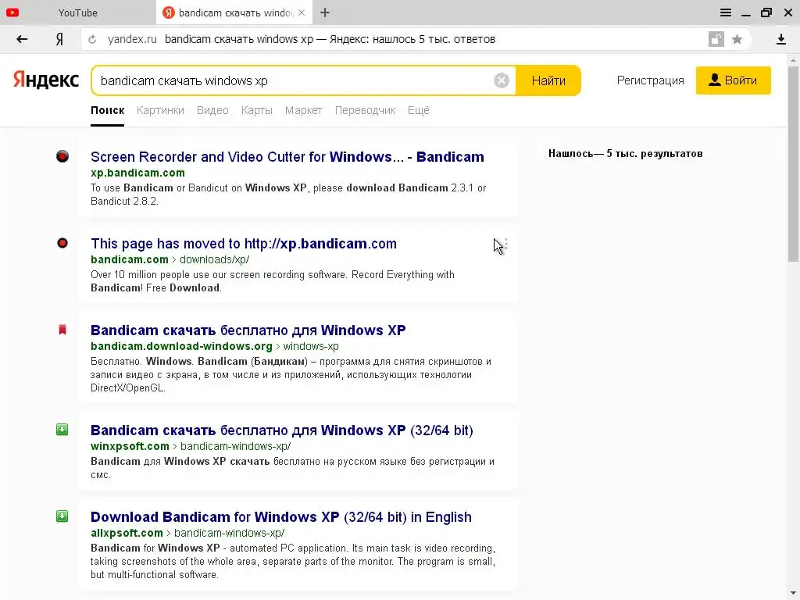Click the favicon of the xp.bandicam.com result
The width and height of the screenshot is (800, 600).
coord(62,156)
